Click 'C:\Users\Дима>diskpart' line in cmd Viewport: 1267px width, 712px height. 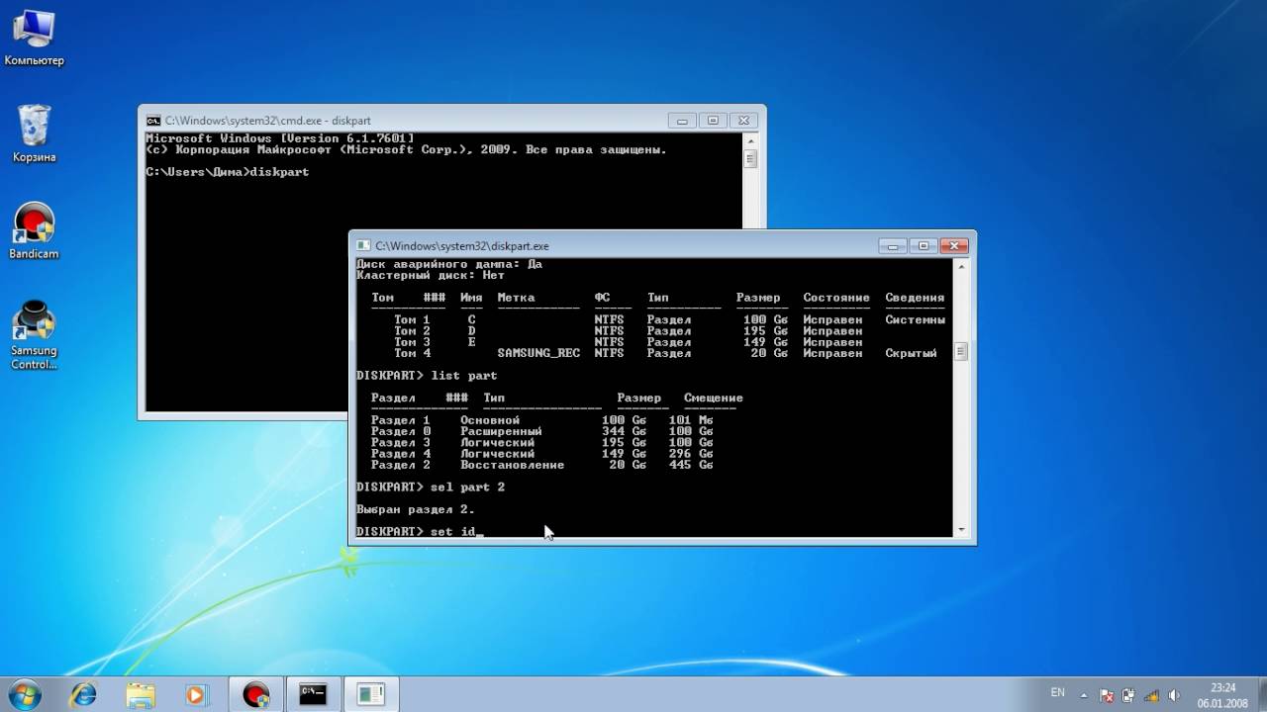228,172
